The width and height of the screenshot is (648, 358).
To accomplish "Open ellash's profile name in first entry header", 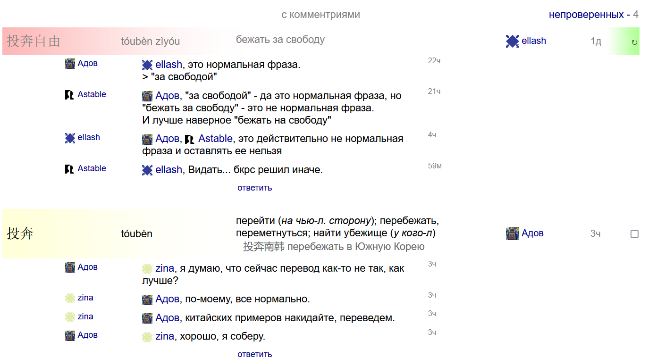I will tap(534, 41).
